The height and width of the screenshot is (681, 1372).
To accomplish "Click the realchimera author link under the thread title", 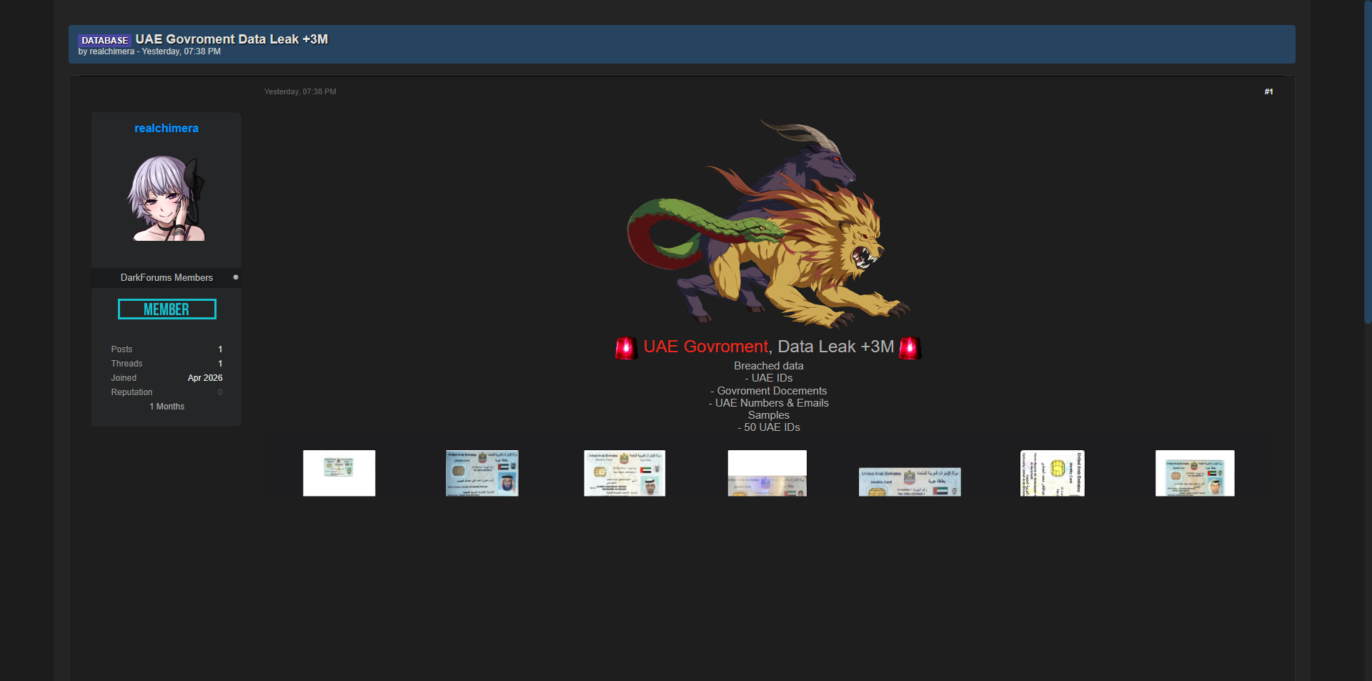I will coord(111,51).
